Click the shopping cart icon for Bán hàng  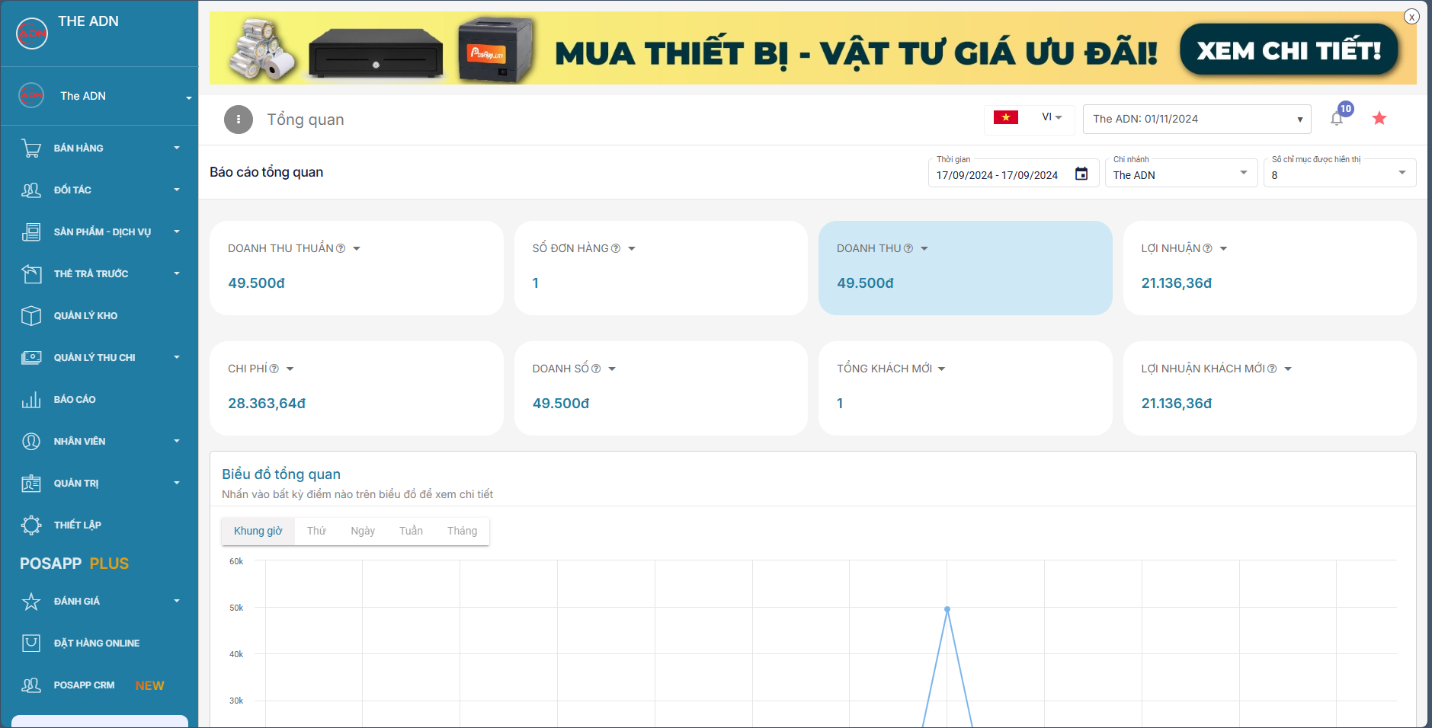pos(31,148)
